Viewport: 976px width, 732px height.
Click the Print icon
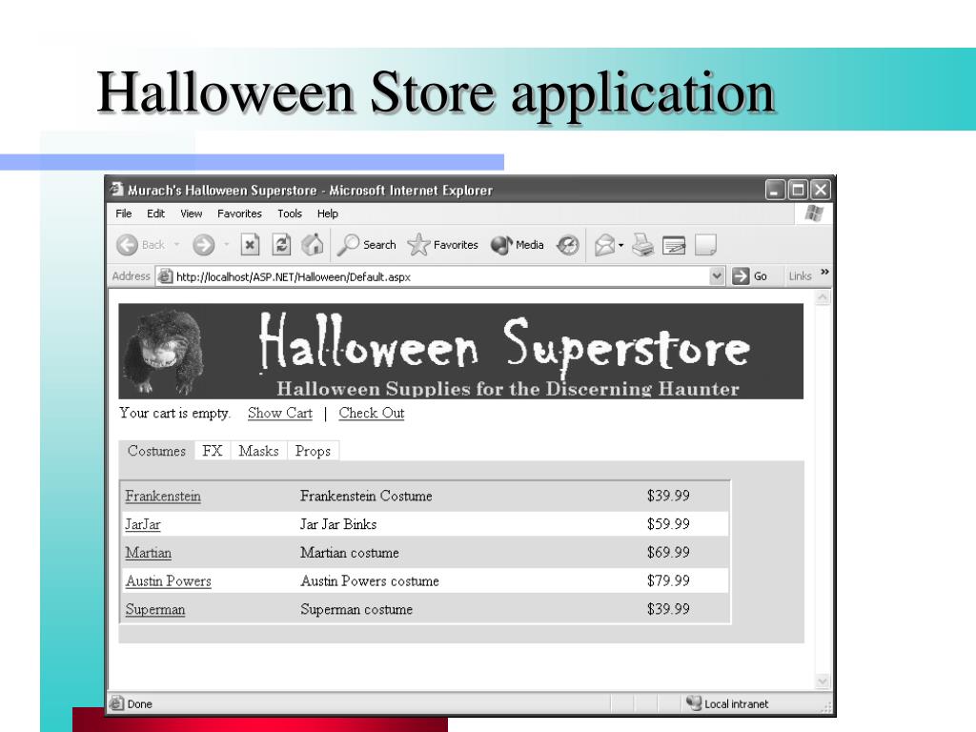tap(643, 245)
